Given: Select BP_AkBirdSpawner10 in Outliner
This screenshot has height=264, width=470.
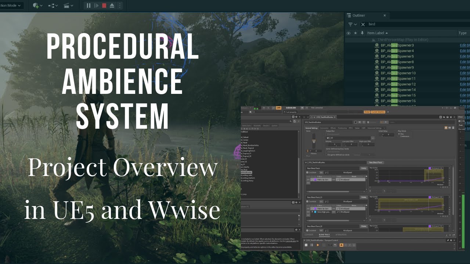Looking at the screenshot, I should coord(398,73).
